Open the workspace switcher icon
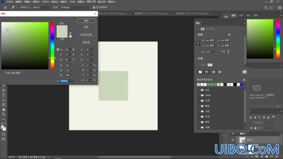The height and width of the screenshot is (159, 283). click(271, 8)
